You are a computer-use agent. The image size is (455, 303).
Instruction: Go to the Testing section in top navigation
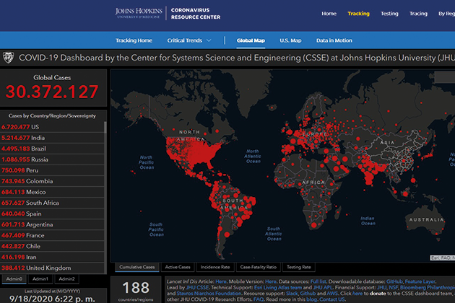[x=389, y=13]
